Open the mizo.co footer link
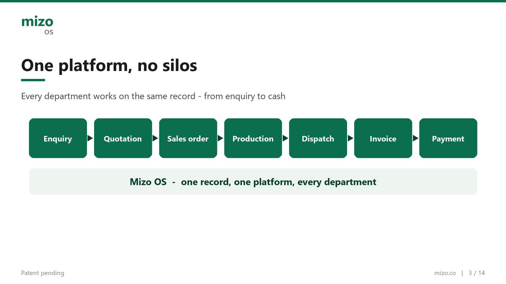Image resolution: width=506 pixels, height=284 pixels. pyautogui.click(x=445, y=273)
